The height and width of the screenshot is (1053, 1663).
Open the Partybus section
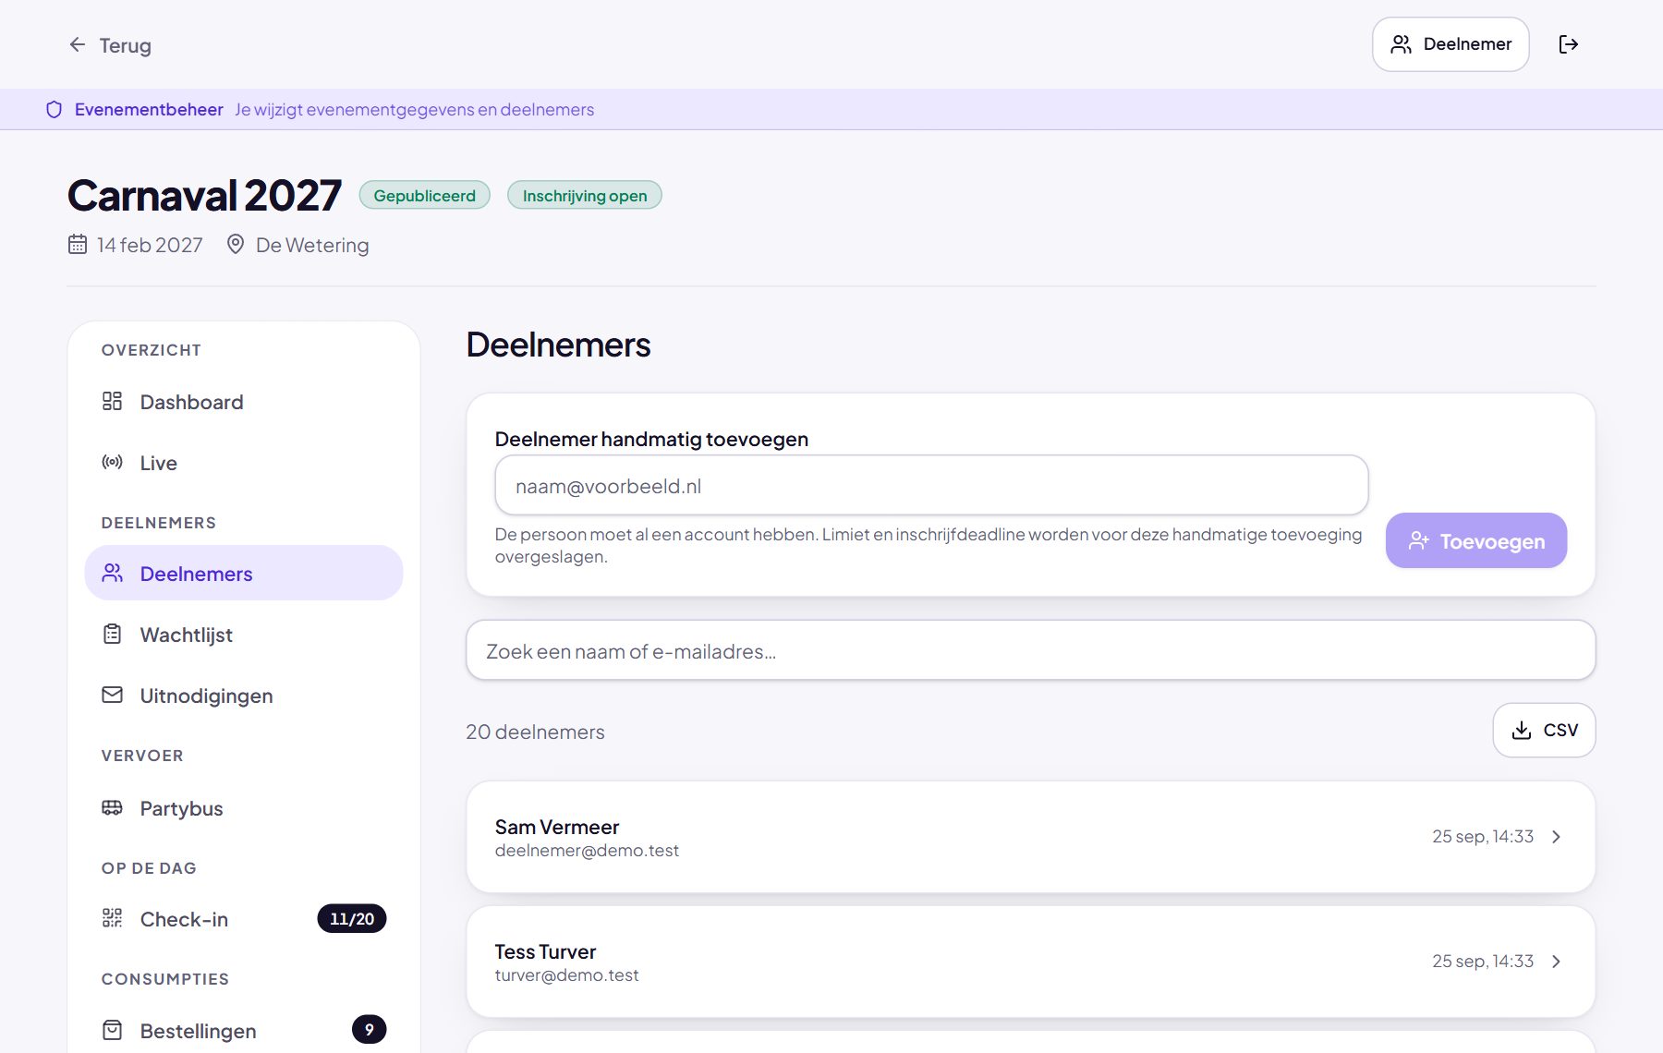pos(244,808)
